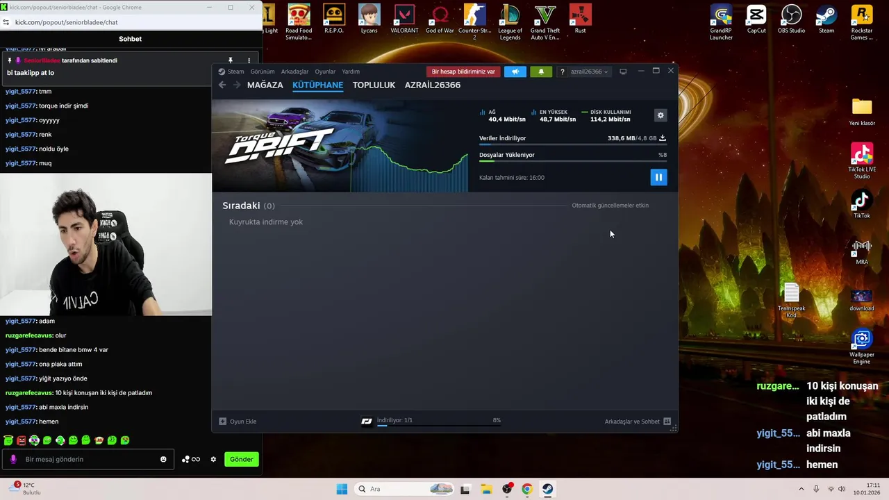The width and height of the screenshot is (889, 500).
Task: Open Steam notifications bell
Action: coord(541,72)
